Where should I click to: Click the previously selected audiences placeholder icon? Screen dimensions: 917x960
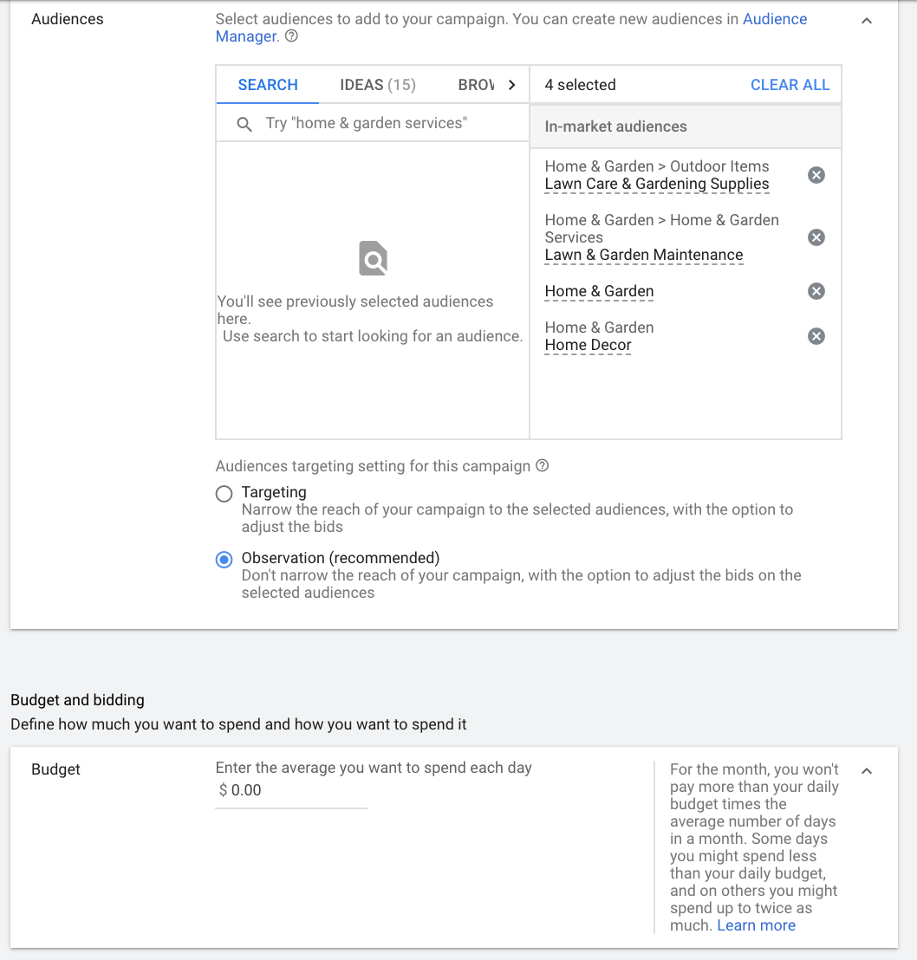pos(372,257)
